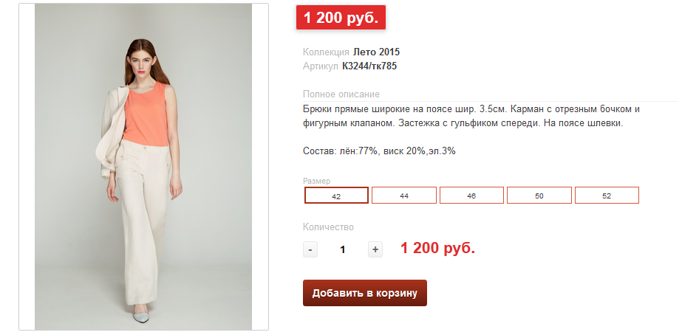The width and height of the screenshot is (682, 335).
Task: Click the Лето 2015 collection value
Action: [376, 52]
